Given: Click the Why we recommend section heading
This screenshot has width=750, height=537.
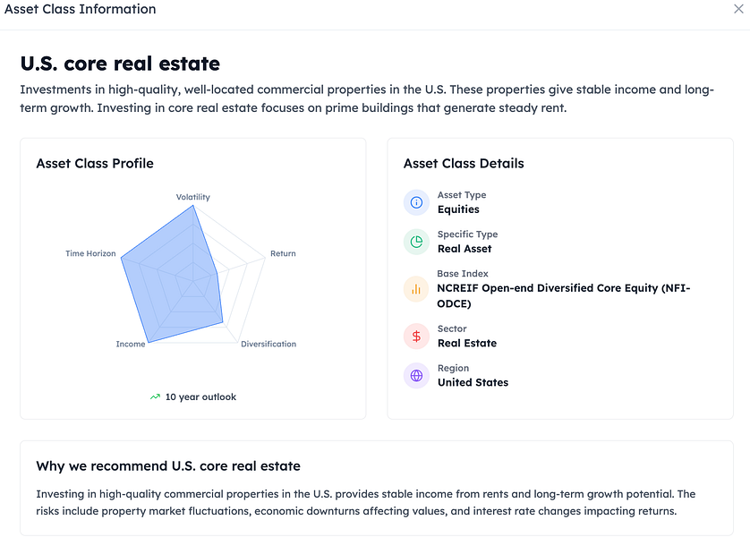Looking at the screenshot, I should pyautogui.click(x=168, y=465).
